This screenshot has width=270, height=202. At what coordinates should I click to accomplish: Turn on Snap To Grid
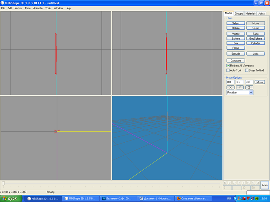tap(247, 70)
